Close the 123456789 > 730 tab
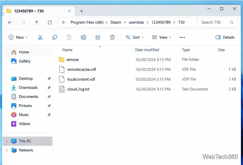The width and height of the screenshot is (243, 165). click(69, 11)
